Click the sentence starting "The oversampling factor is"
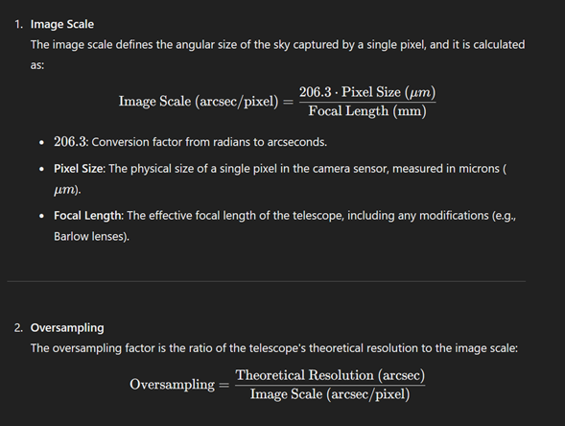 [273, 348]
